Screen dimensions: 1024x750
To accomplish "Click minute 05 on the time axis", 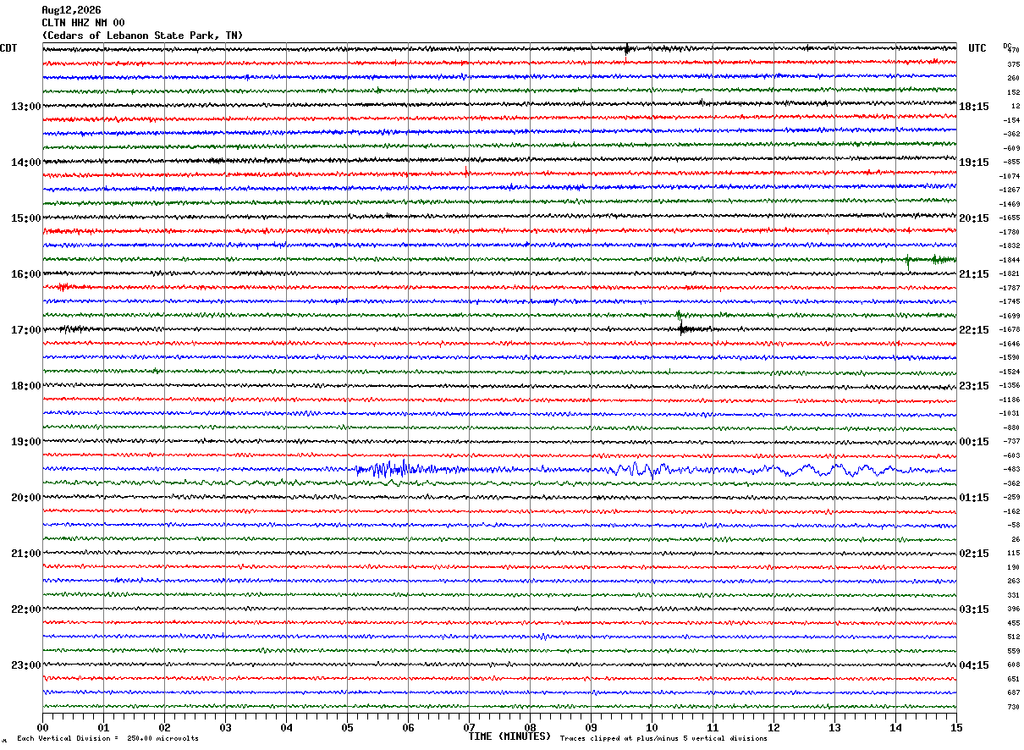I will (x=347, y=727).
